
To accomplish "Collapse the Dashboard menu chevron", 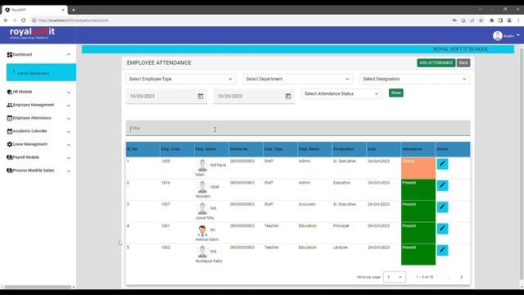I will 69,55.
